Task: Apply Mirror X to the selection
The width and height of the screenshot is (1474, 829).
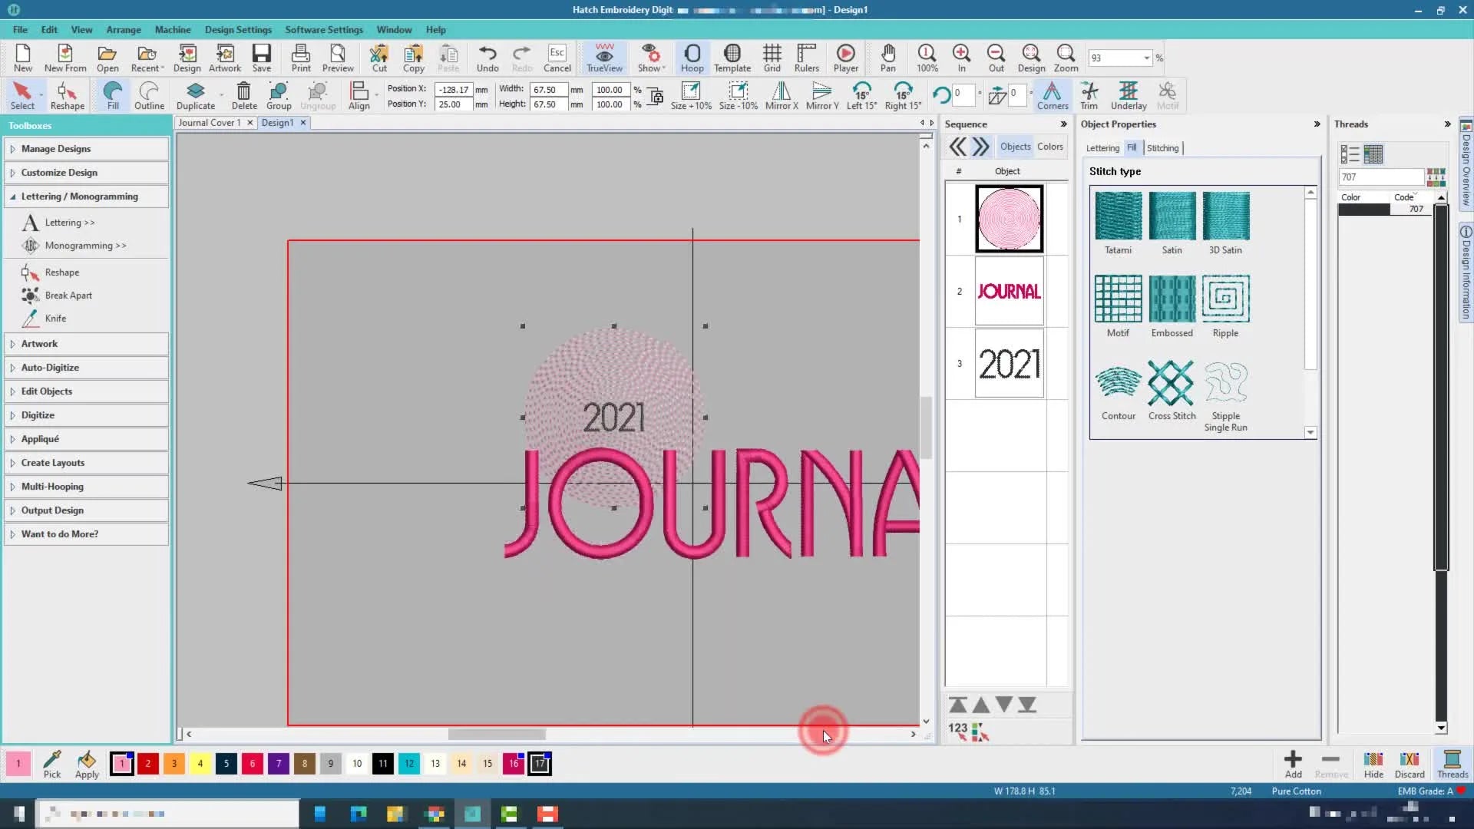Action: [x=781, y=95]
